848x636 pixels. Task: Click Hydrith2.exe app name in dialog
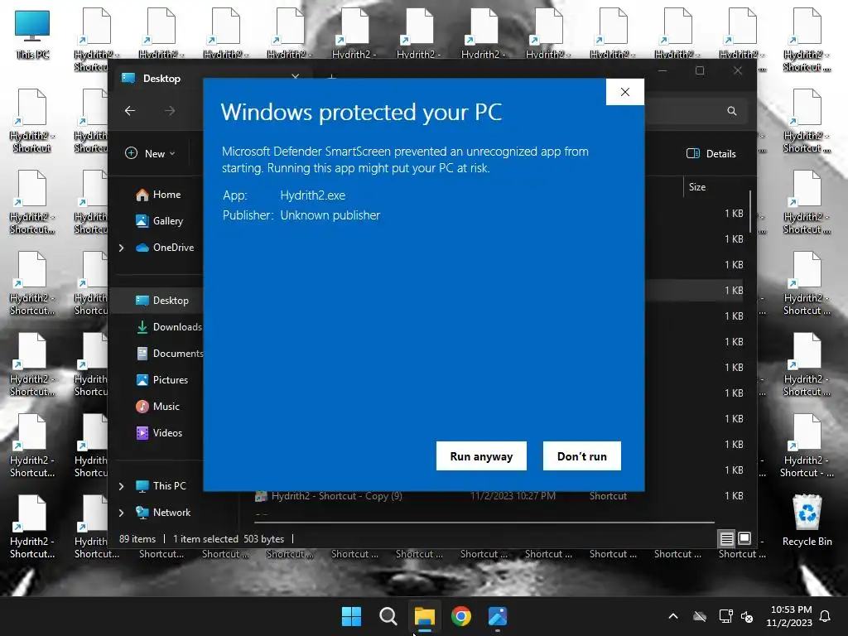pos(312,195)
